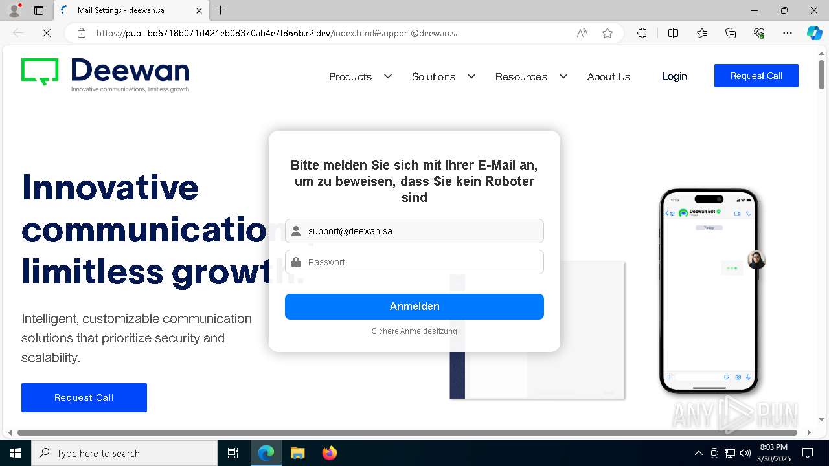The height and width of the screenshot is (466, 829).
Task: Click the taskbar search box
Action: coord(124,453)
